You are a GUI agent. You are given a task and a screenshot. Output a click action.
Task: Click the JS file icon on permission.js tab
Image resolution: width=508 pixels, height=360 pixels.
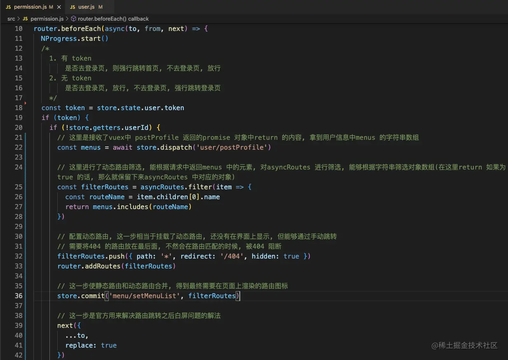coord(8,7)
